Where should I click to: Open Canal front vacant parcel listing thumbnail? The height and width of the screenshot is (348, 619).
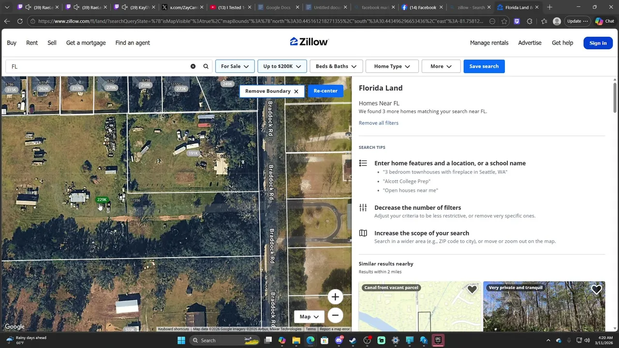click(420, 306)
